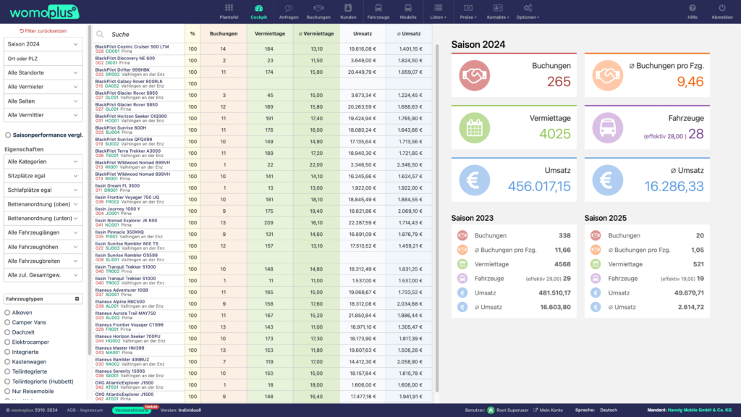Select the Alkoven vehicle type
Screen dimensions: 741x417
tap(8, 313)
